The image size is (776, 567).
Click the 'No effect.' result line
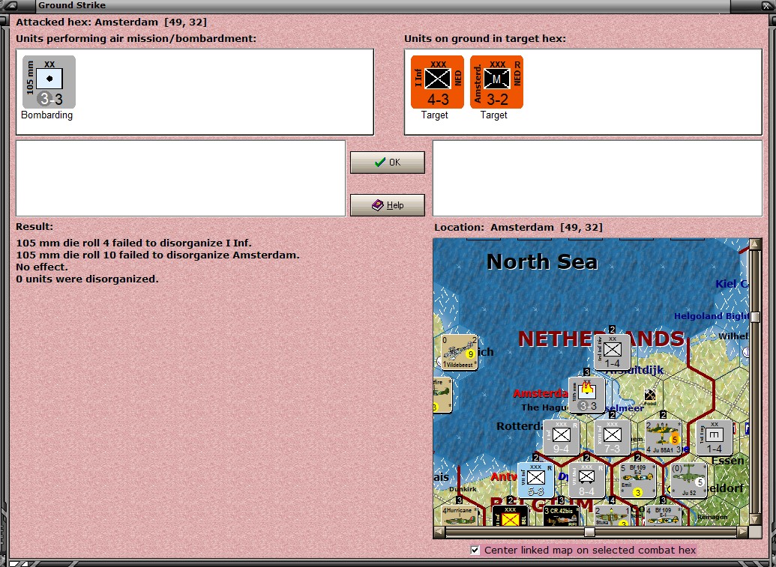click(41, 267)
